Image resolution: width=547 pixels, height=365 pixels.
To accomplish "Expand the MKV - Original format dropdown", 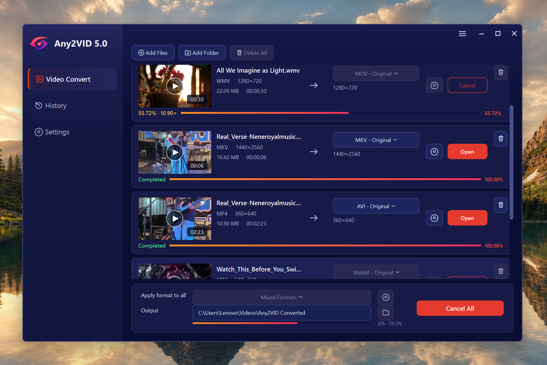I will pos(376,140).
